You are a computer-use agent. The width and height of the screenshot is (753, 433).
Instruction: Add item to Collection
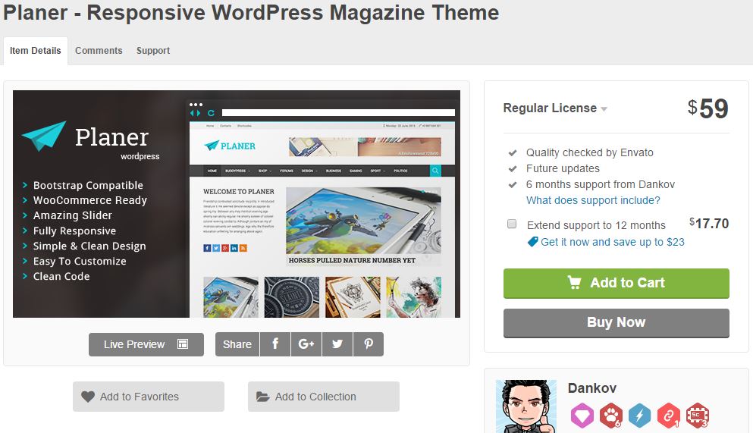[x=324, y=397]
